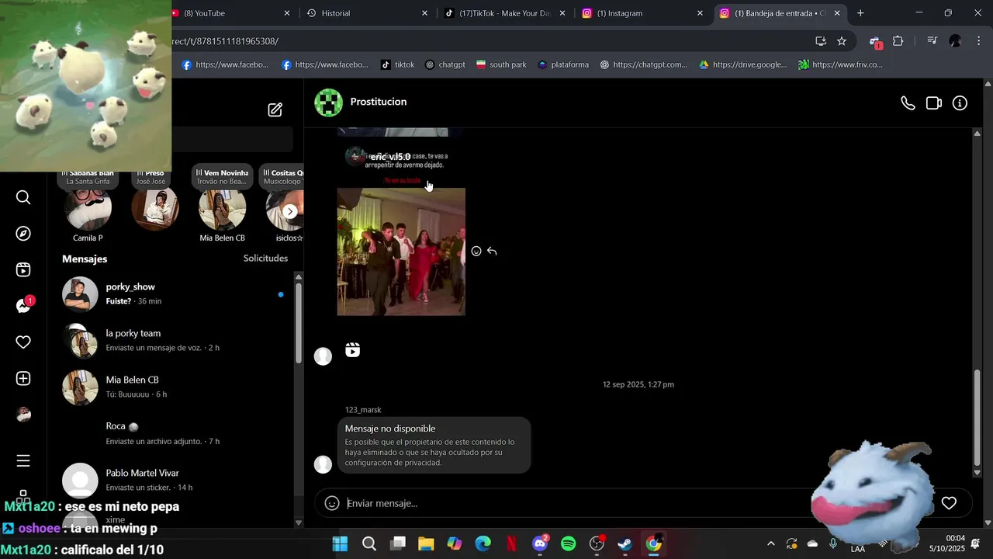Viewport: 993px width, 559px height.
Task: Expand hidden system tray icons
Action: click(770, 544)
